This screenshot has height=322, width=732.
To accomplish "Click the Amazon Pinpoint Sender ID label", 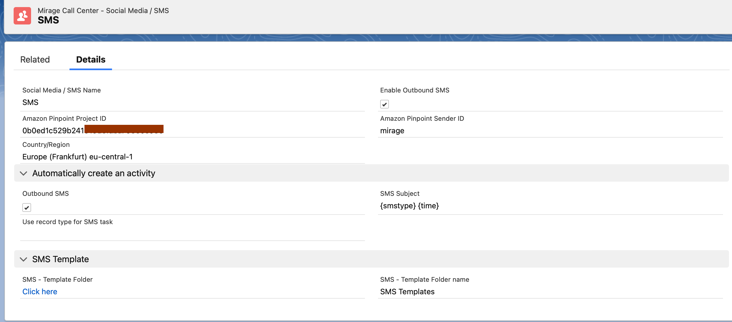I will 422,119.
